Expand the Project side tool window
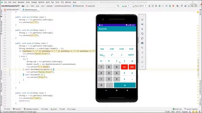The image size is (202, 113). [x=1, y=13]
